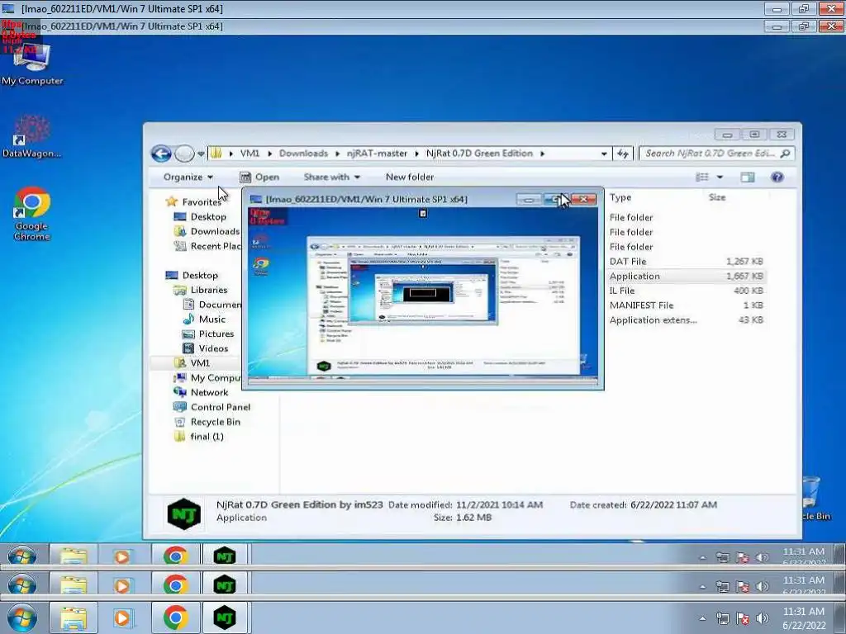Select the DAT File row
This screenshot has width=846, height=634.
686,262
